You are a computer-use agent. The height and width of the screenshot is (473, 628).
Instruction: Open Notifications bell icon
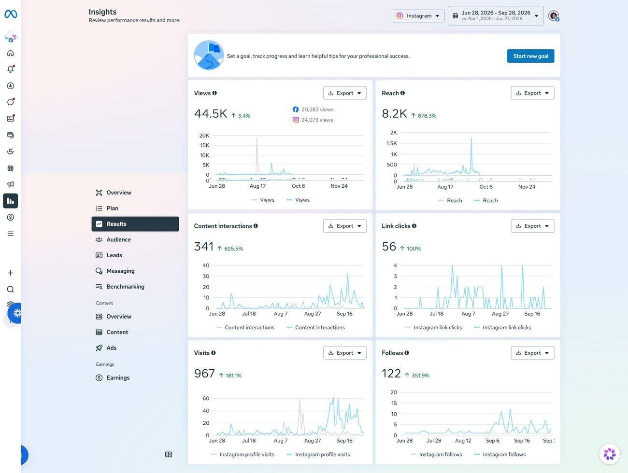(11, 69)
